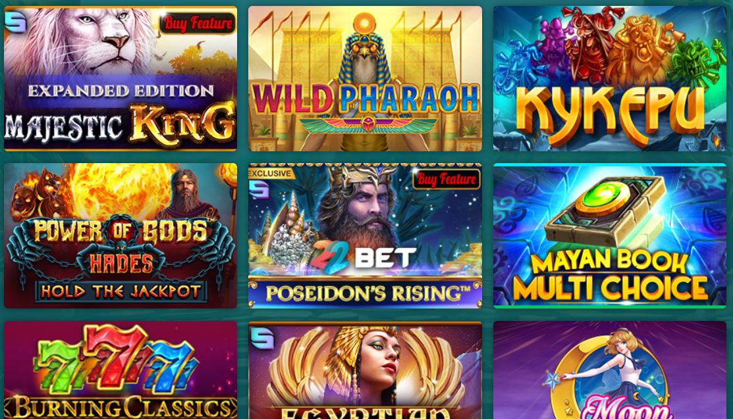
Task: Click Buy Feature badge on Poseidon's Rising
Action: (x=447, y=179)
